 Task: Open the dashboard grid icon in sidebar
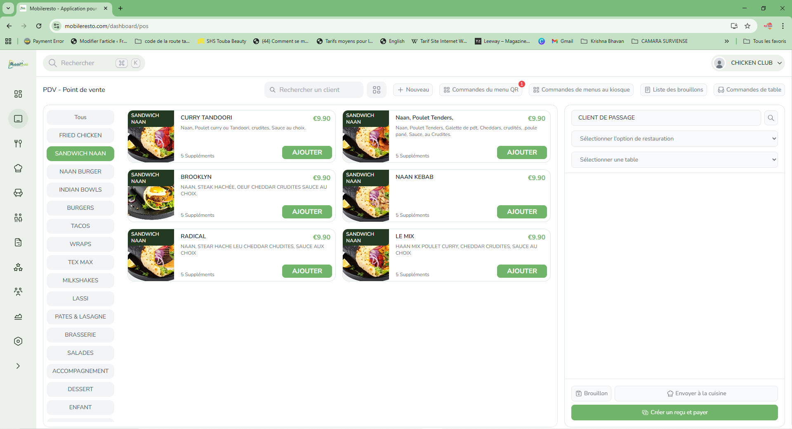18,94
